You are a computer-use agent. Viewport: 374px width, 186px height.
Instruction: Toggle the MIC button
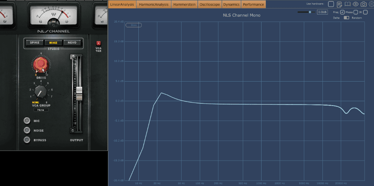(x=27, y=121)
